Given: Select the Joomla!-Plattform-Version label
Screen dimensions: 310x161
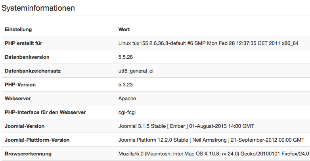Looking at the screenshot, I should click(x=37, y=140).
